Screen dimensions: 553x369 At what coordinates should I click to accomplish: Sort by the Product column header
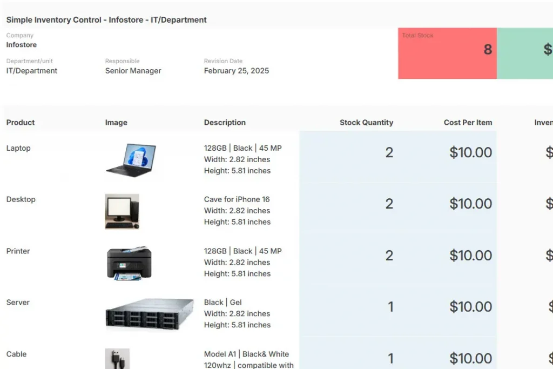pyautogui.click(x=21, y=123)
